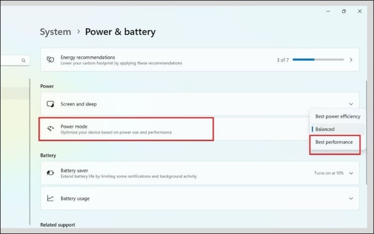Expand the Battery usage section

[351, 198]
